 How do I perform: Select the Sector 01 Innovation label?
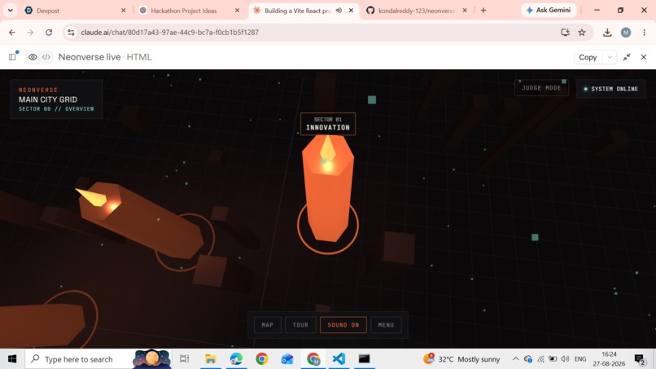click(x=327, y=124)
